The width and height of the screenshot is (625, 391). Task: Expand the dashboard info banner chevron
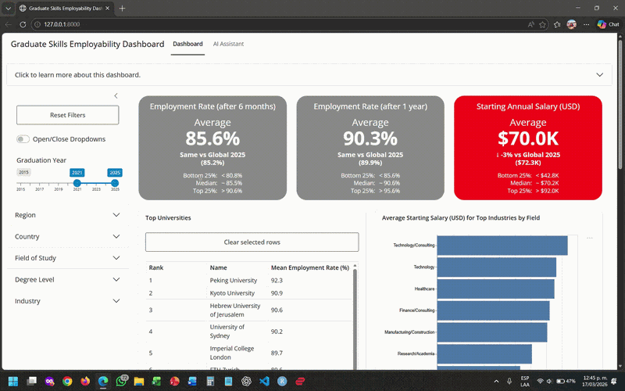click(x=599, y=75)
